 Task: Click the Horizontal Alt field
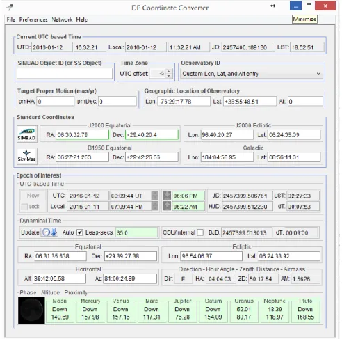click(59, 278)
